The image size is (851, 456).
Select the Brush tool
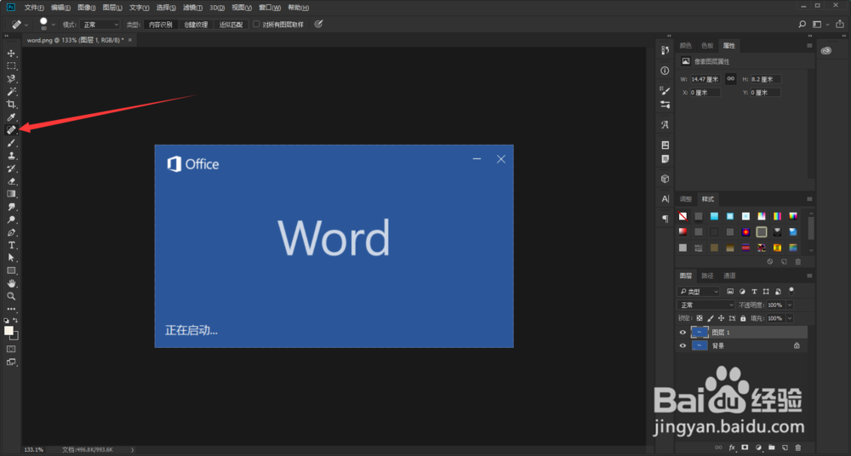pos(11,143)
